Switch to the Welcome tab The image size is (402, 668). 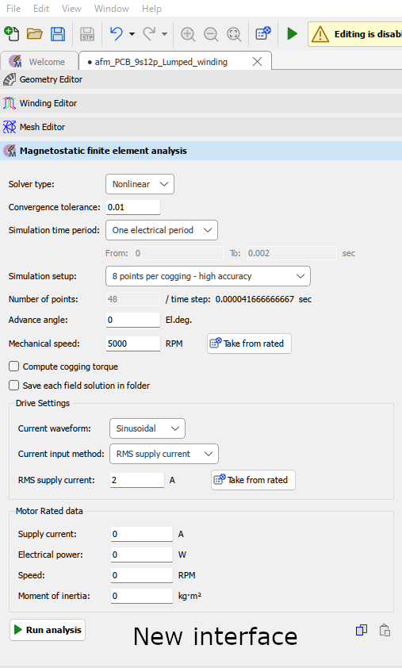pyautogui.click(x=40, y=61)
